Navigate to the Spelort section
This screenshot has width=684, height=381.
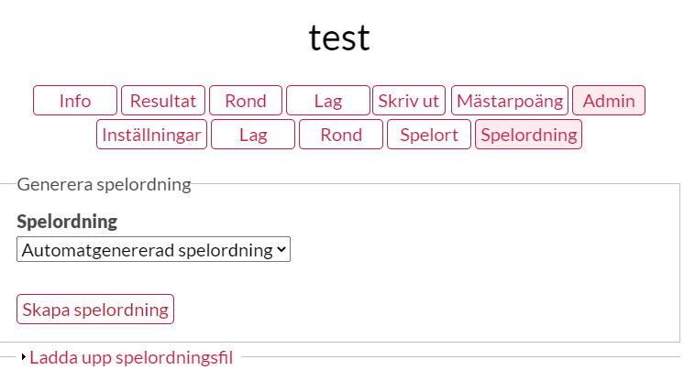429,135
